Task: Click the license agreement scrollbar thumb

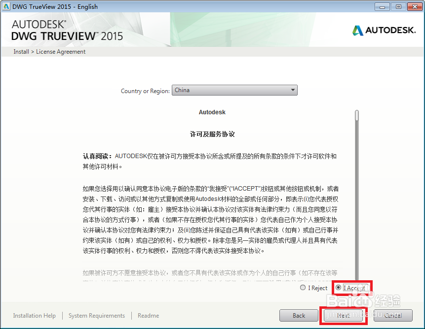Action: pos(357,115)
